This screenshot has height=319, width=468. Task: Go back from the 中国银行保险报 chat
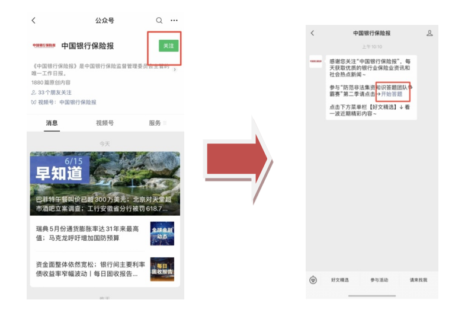(x=312, y=33)
